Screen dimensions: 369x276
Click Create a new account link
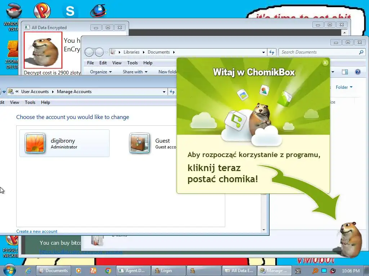click(x=37, y=231)
